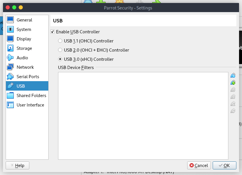Image resolution: width=242 pixels, height=175 pixels.
Task: Click add USB filter from device icon
Action: click(233, 83)
